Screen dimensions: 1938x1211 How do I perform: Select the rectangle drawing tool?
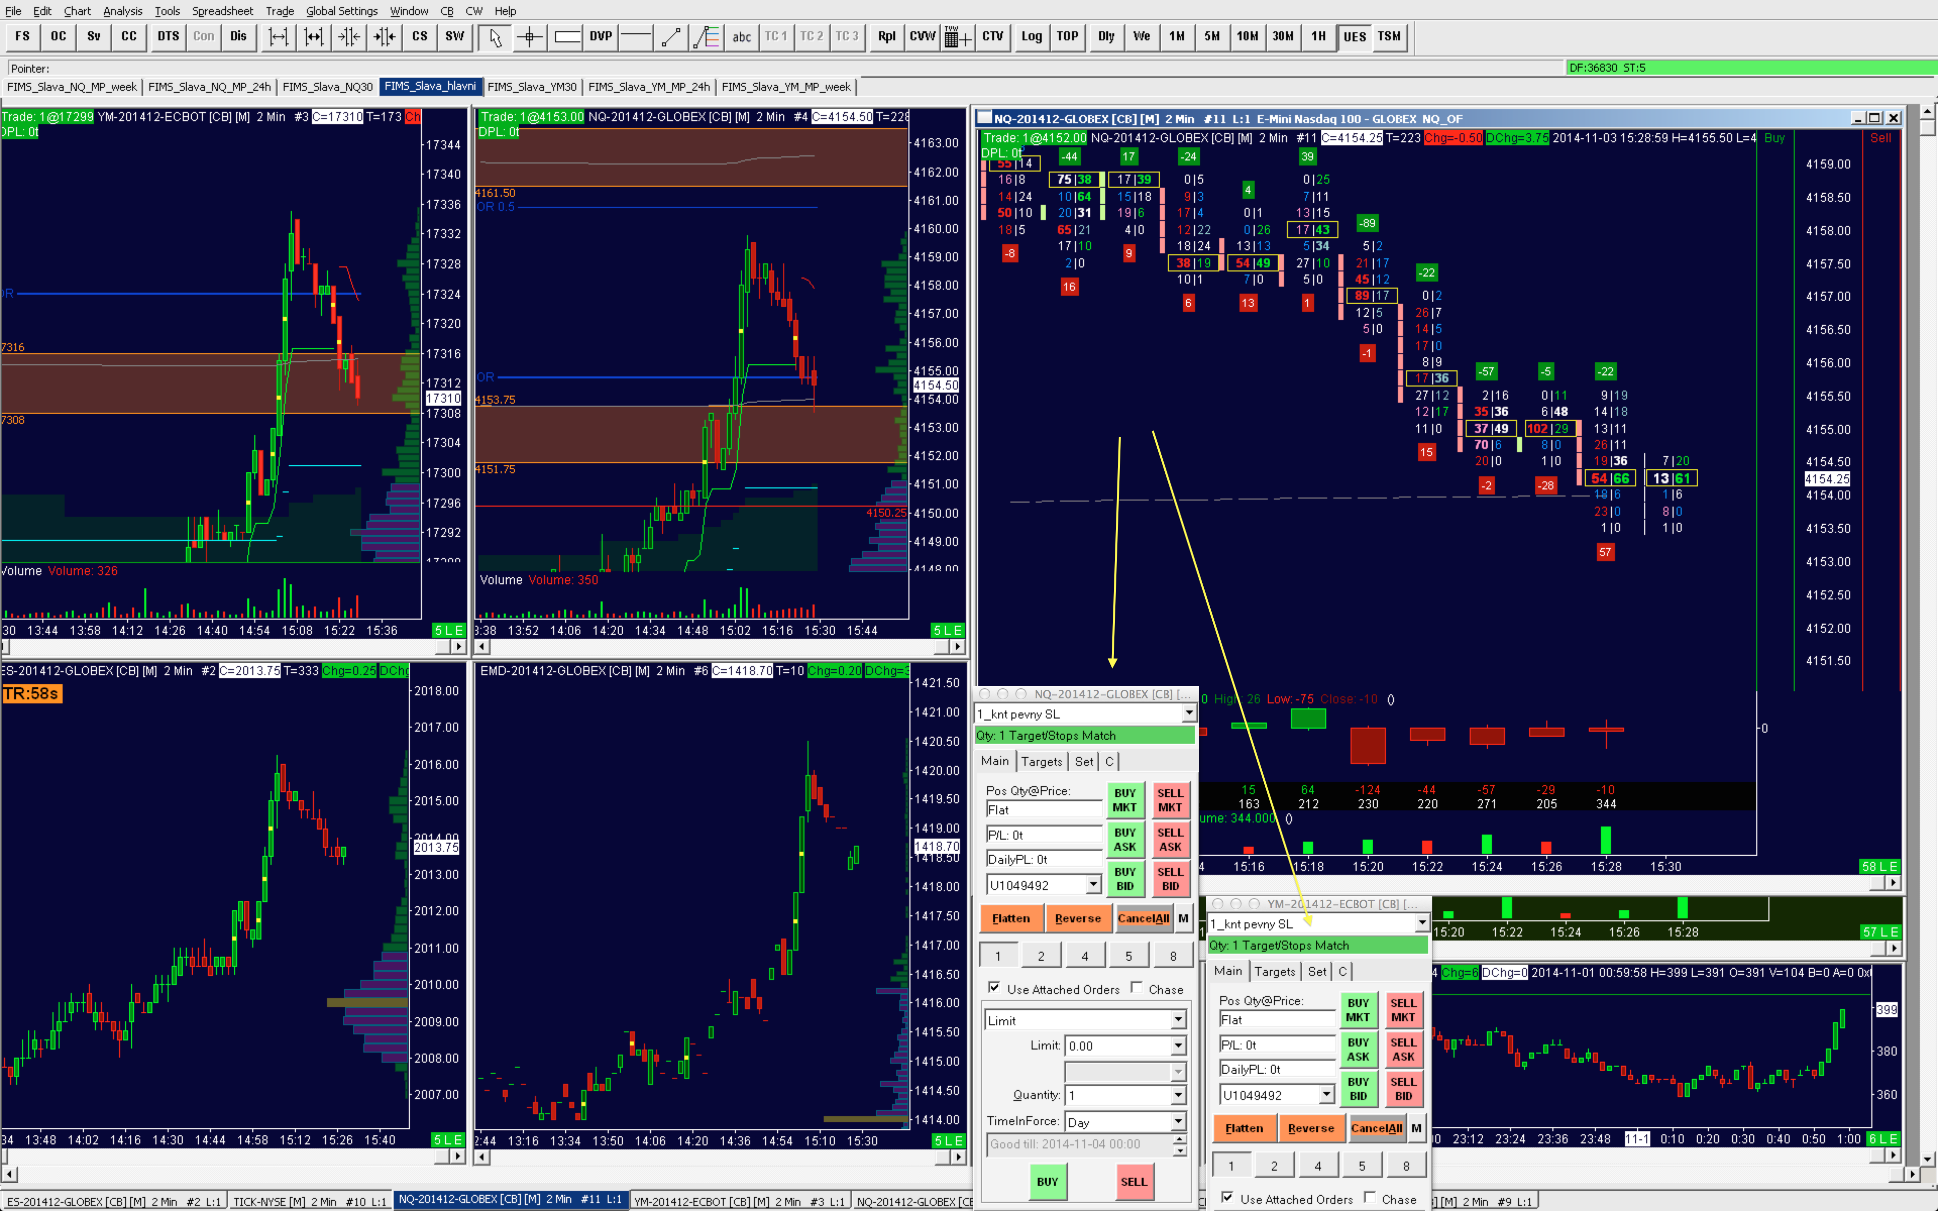coord(566,37)
